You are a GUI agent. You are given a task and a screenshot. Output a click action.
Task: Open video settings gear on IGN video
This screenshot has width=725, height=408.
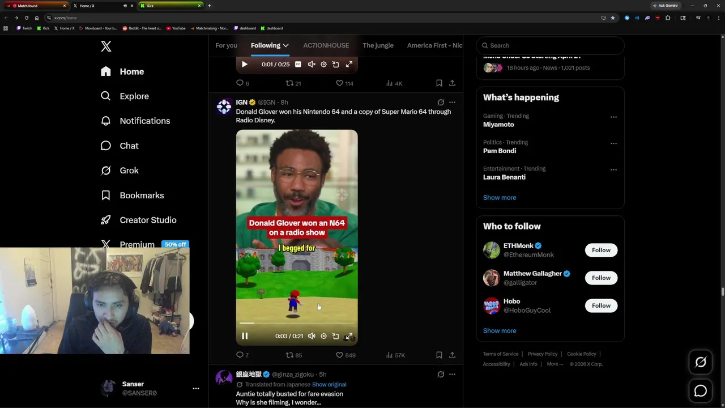[323, 336]
